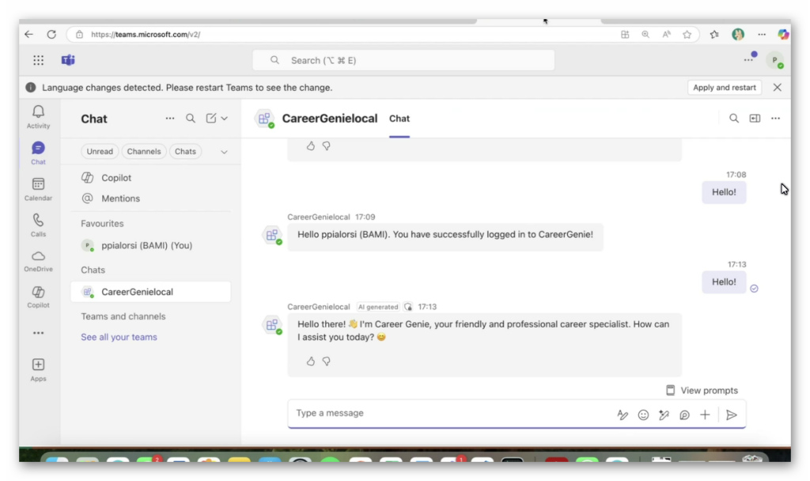This screenshot has width=810, height=481.
Task: Open the Teams account profile picture
Action: point(774,60)
